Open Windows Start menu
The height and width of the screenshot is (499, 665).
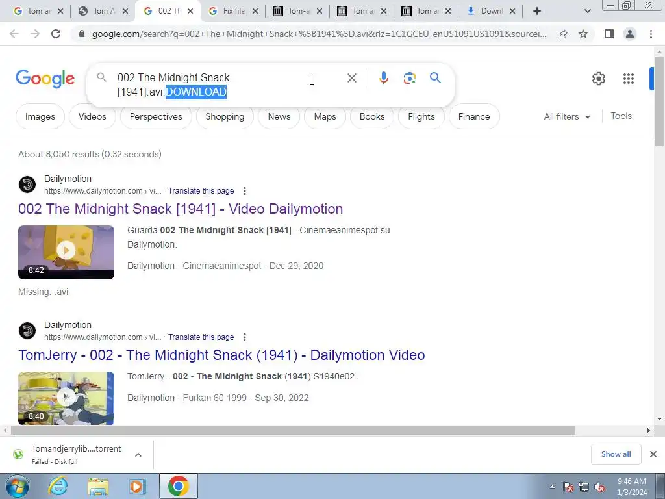(x=17, y=486)
